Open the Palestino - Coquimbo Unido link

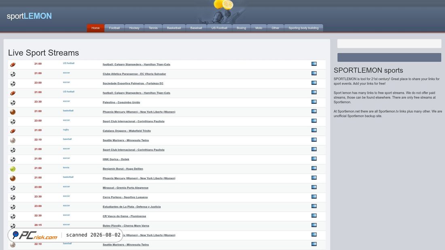121,102
